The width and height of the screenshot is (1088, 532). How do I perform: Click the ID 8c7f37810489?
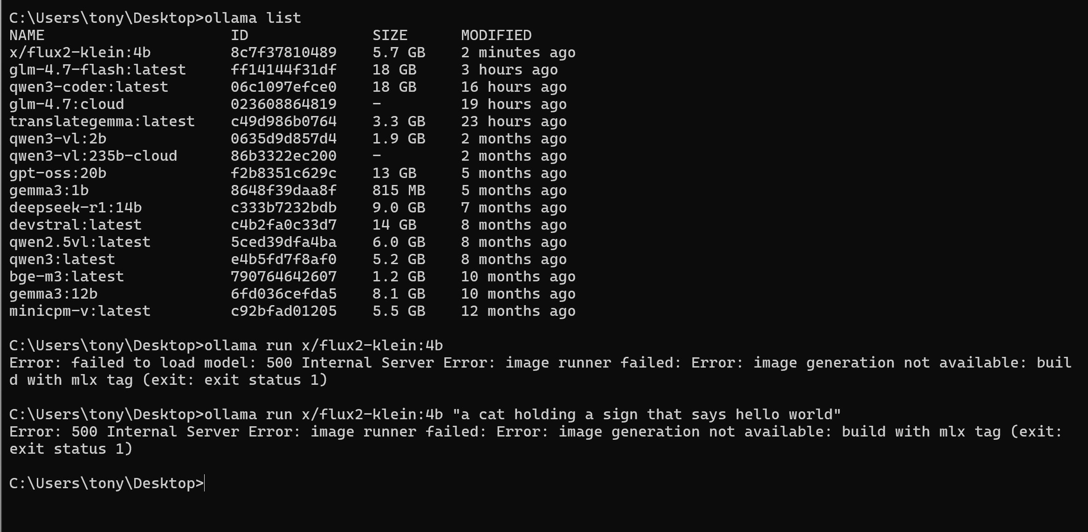pyautogui.click(x=283, y=53)
